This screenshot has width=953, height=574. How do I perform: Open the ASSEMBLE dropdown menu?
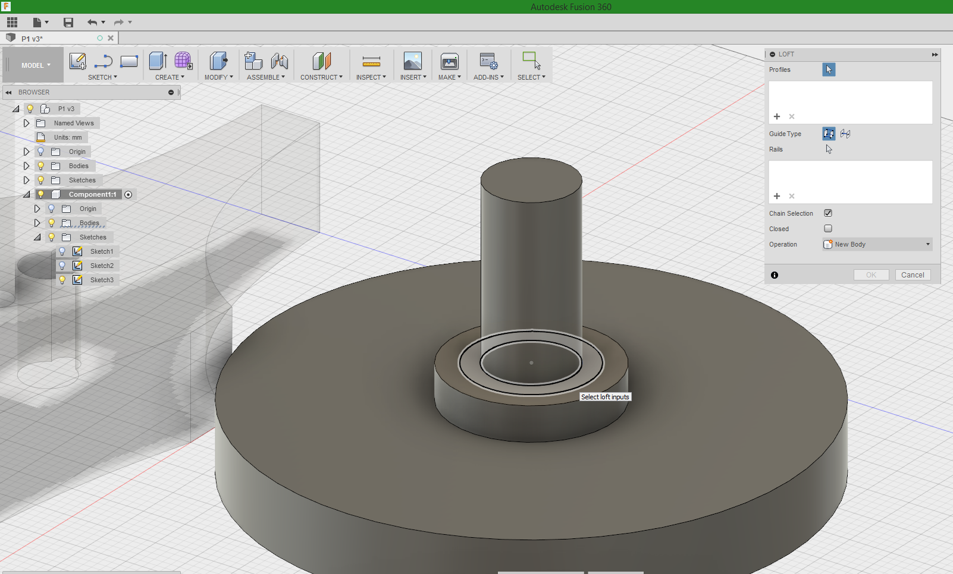click(x=266, y=77)
